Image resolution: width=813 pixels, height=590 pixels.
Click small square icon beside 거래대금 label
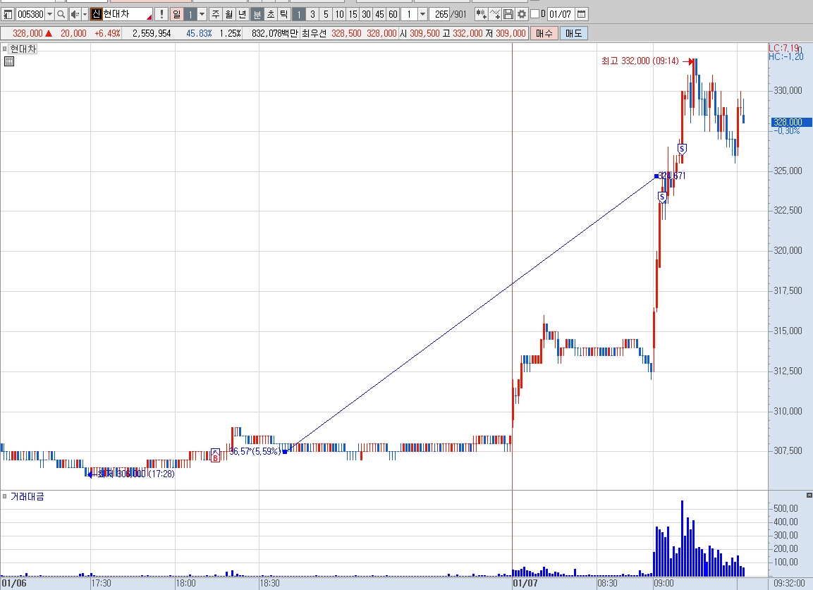point(4,496)
